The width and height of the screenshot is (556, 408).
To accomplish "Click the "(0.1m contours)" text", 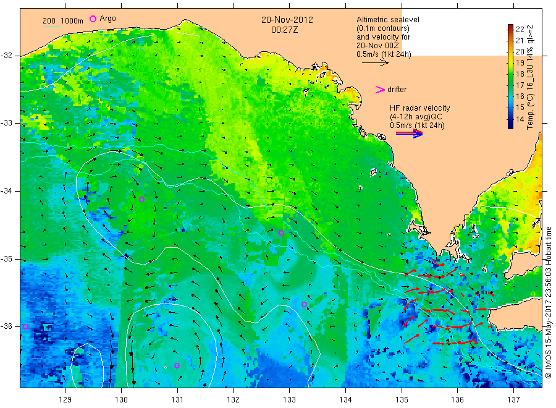I will [x=382, y=28].
